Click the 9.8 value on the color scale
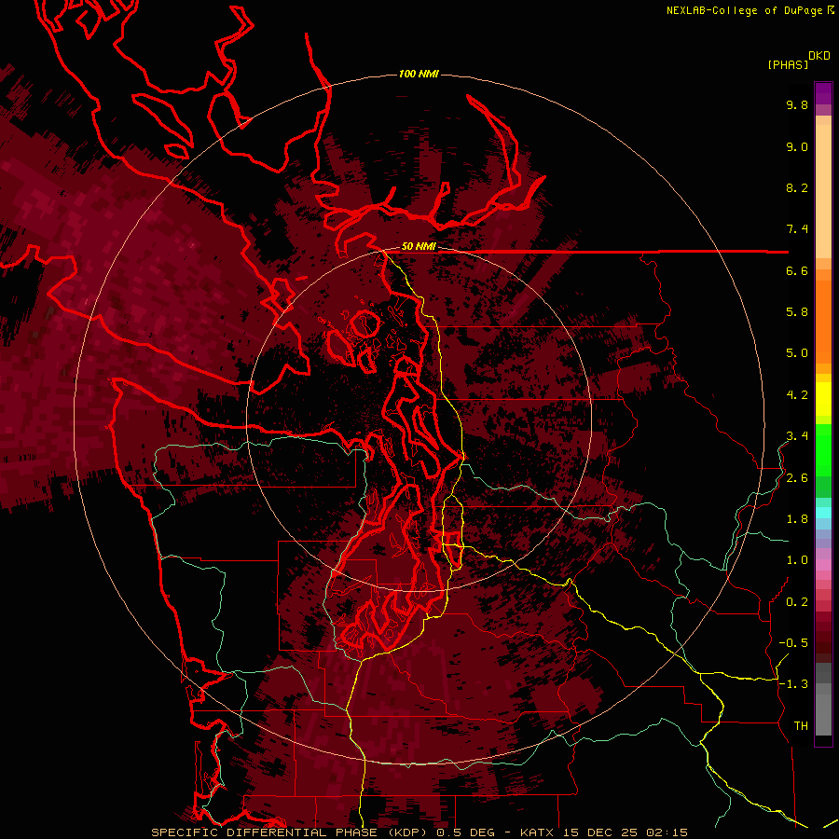The image size is (839, 839). point(797,104)
